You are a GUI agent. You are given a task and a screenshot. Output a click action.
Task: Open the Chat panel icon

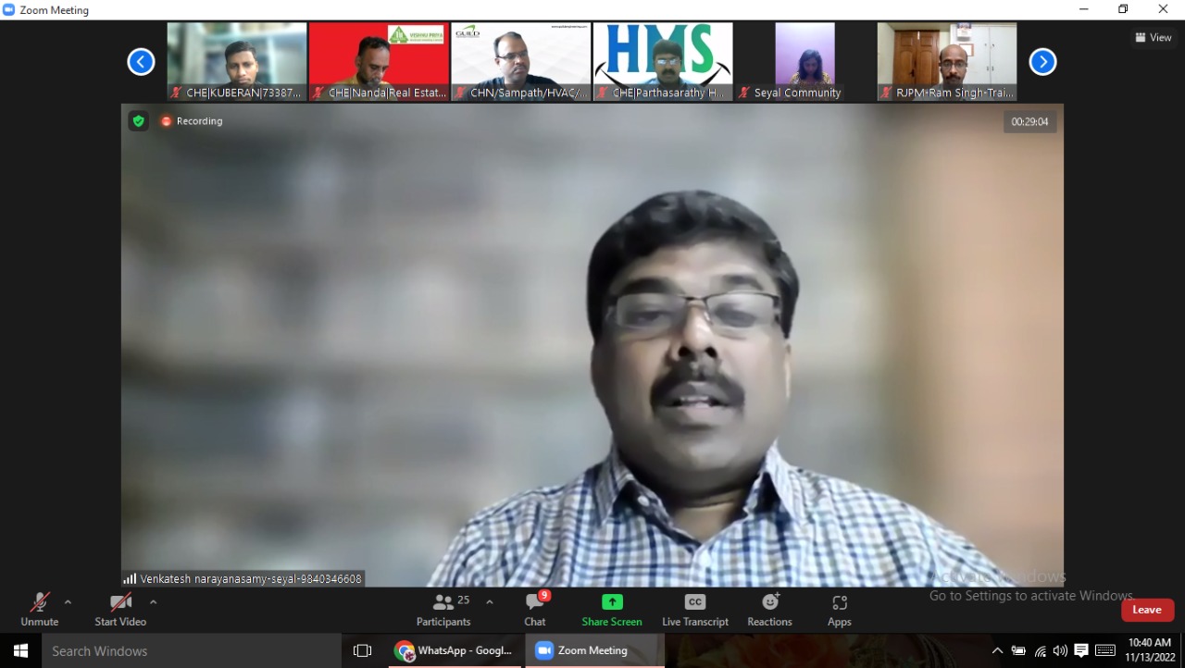pos(535,603)
